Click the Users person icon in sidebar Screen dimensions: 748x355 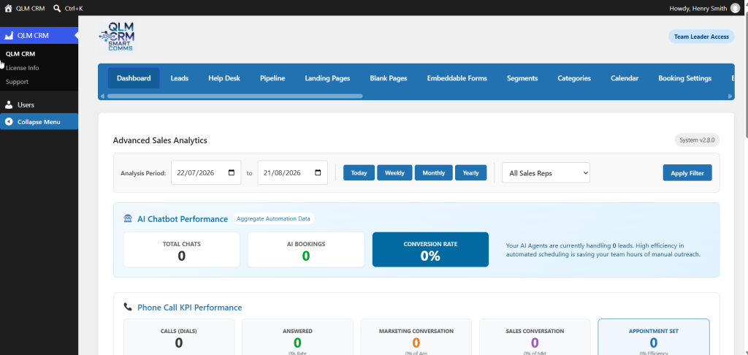coord(9,104)
